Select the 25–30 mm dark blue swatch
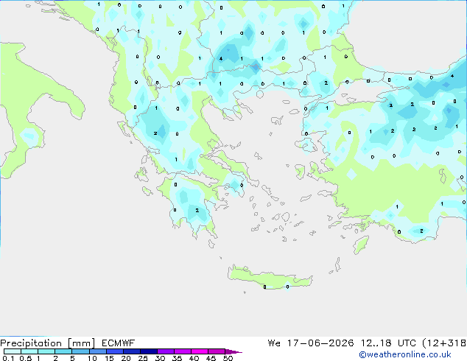467x361 pixels. (x=149, y=351)
